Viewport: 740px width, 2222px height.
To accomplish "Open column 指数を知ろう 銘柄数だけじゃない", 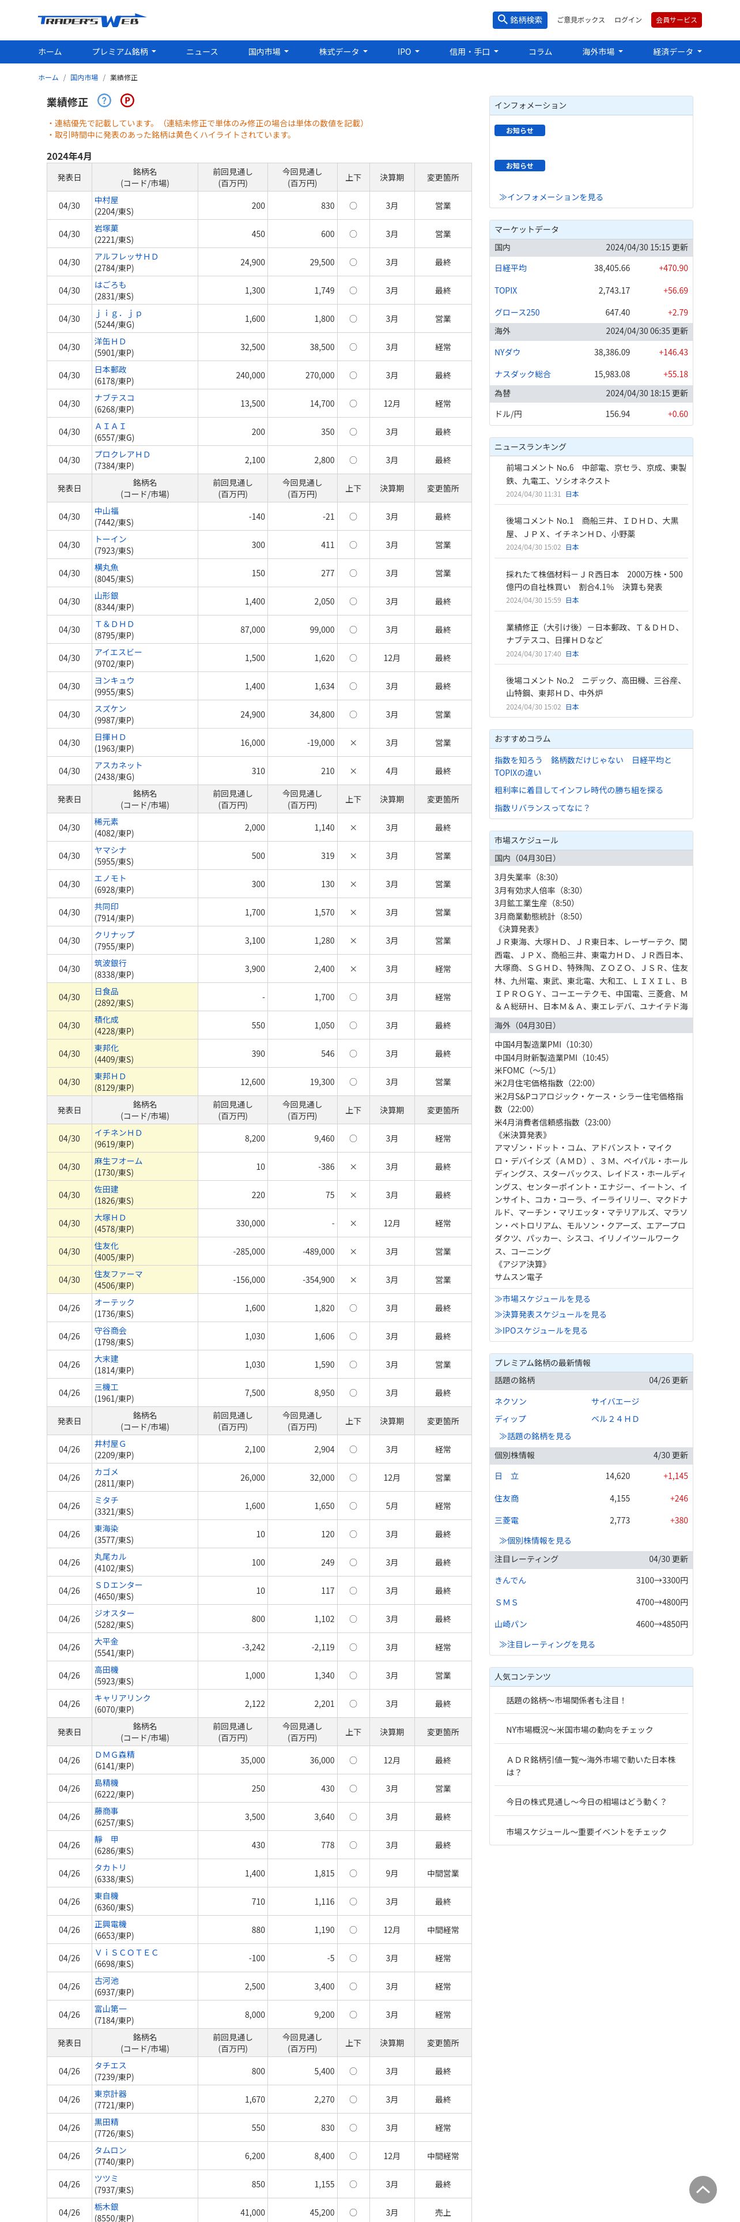I will pyautogui.click(x=583, y=766).
